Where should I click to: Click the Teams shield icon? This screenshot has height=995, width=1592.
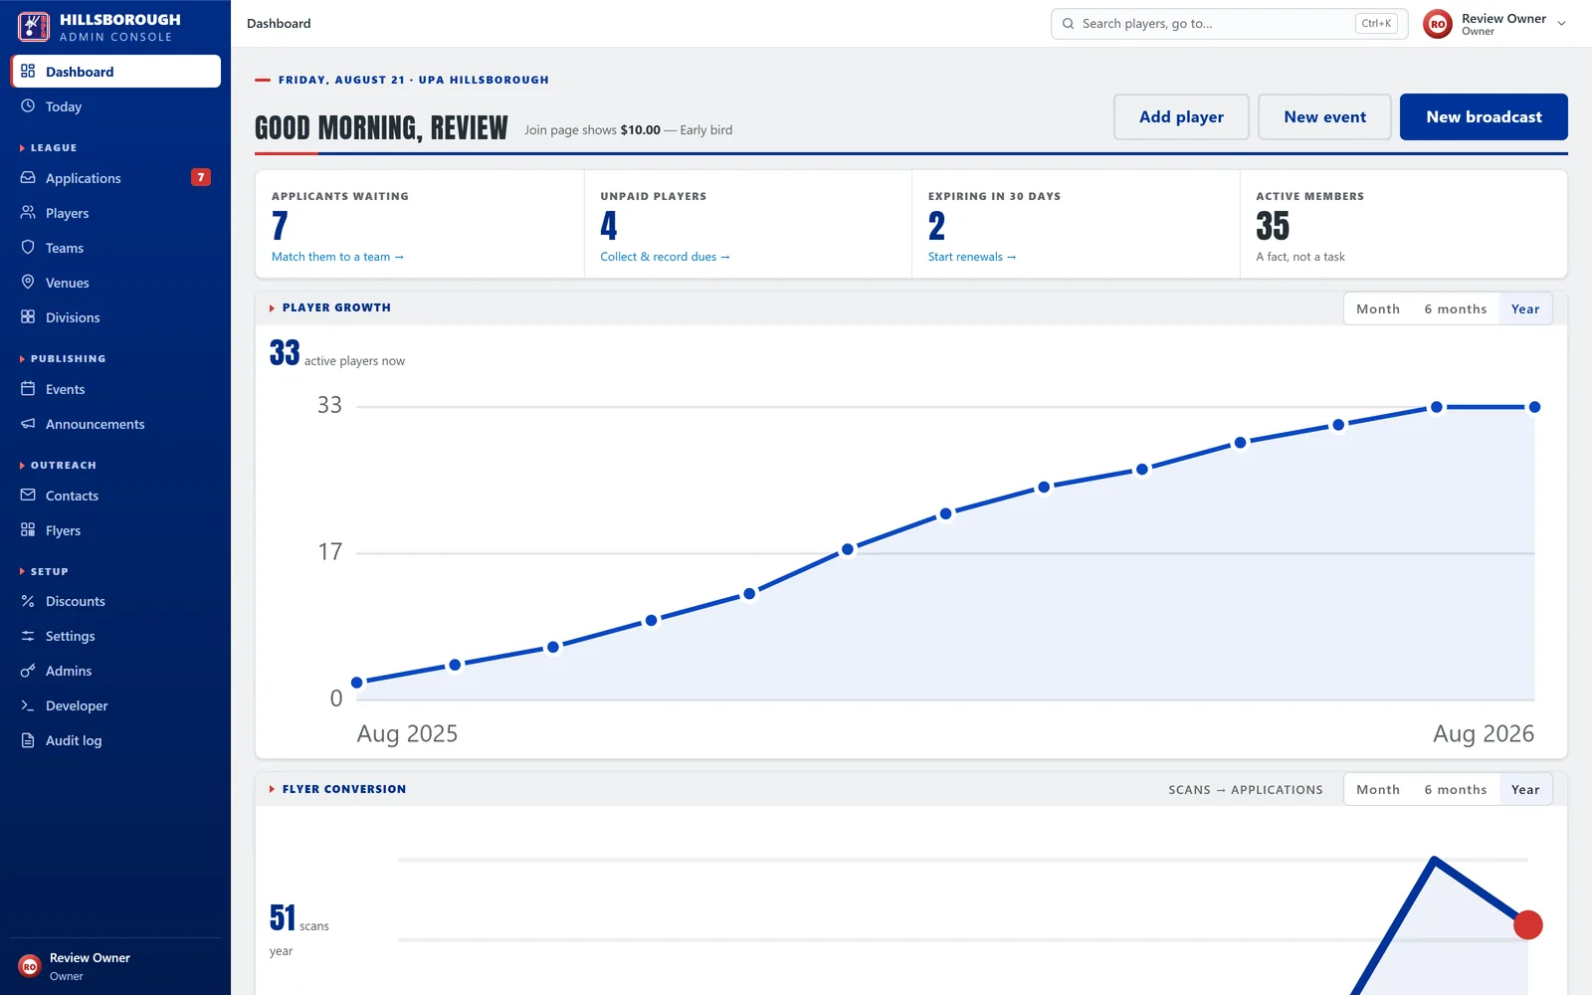click(28, 248)
